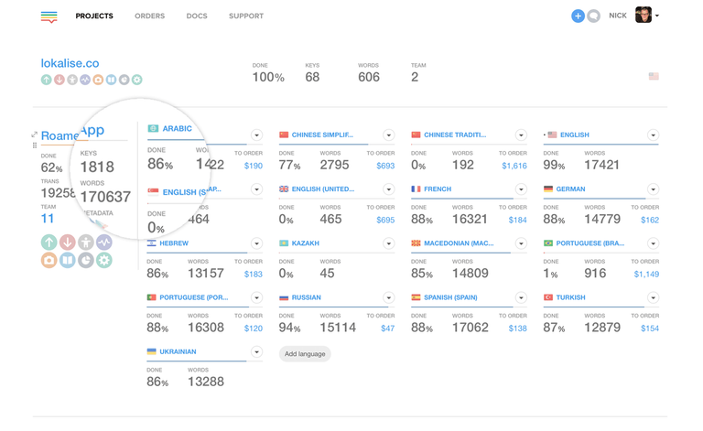Open the French language dropdown arrow

point(521,189)
